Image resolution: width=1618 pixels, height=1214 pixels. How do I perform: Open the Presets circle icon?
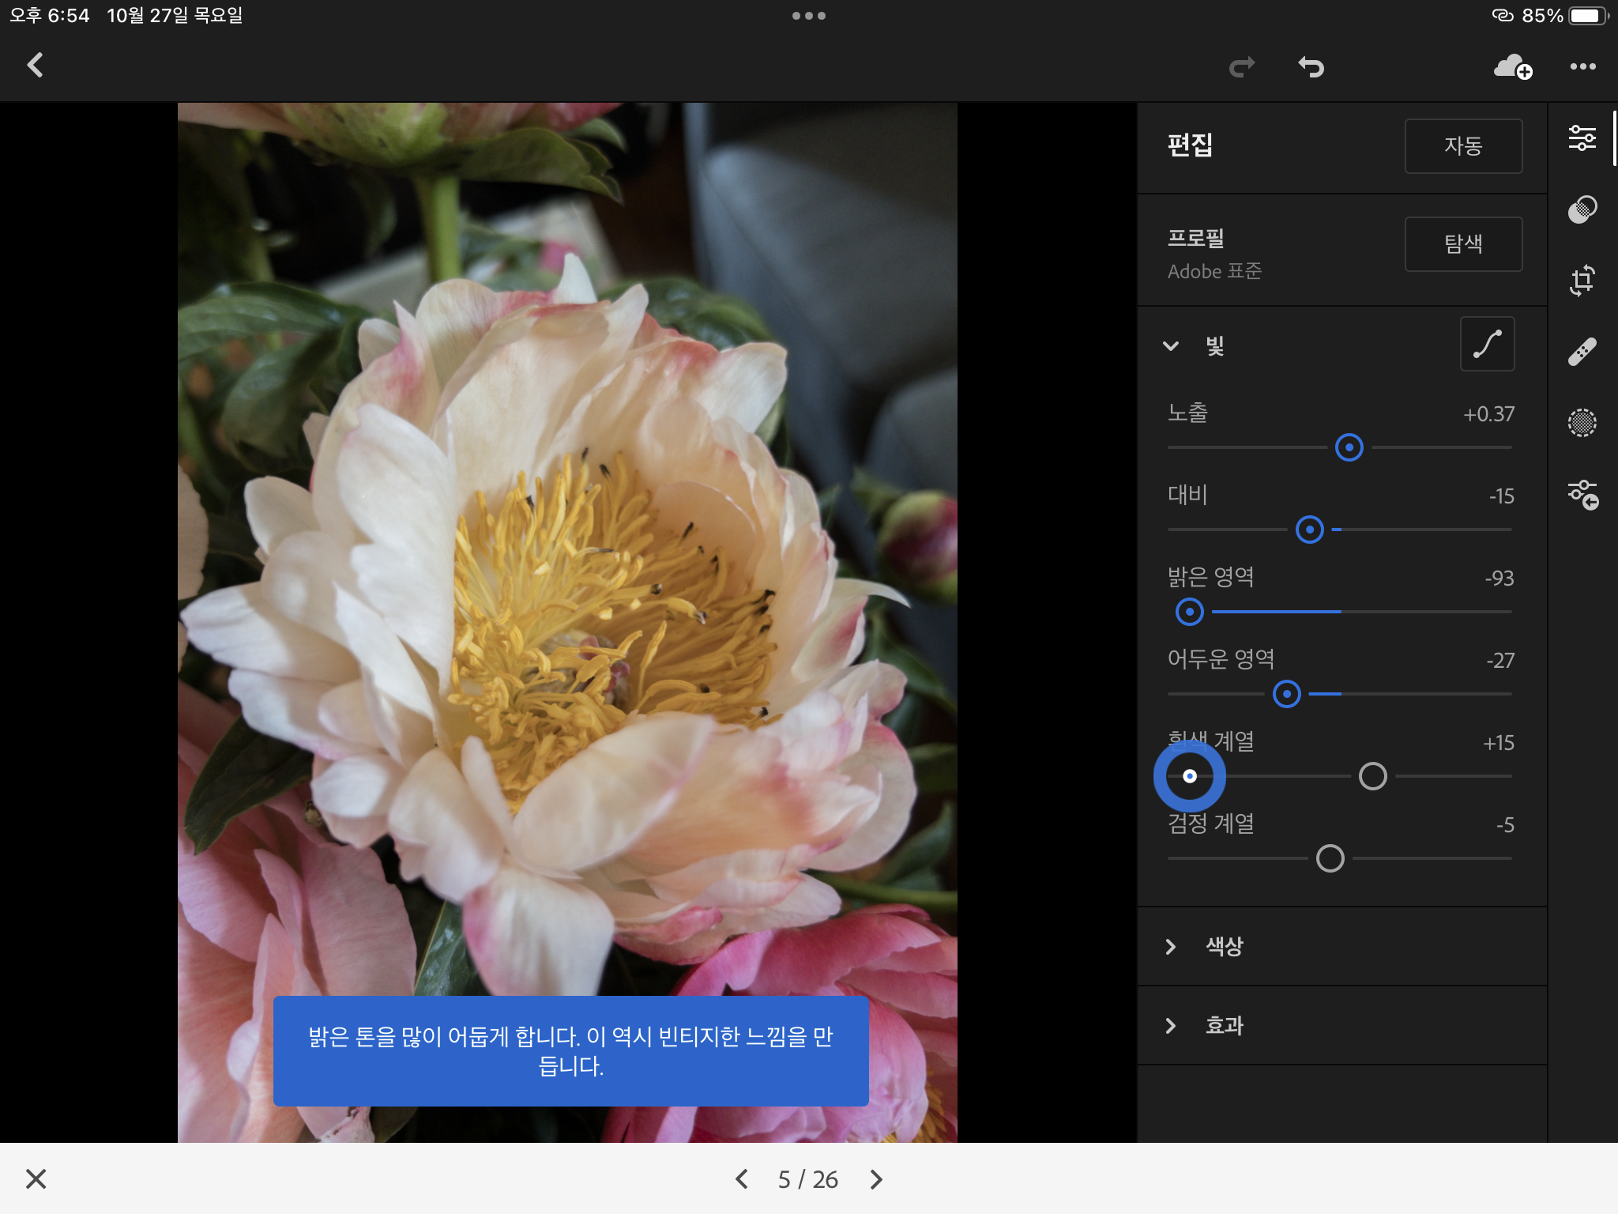pos(1582,423)
